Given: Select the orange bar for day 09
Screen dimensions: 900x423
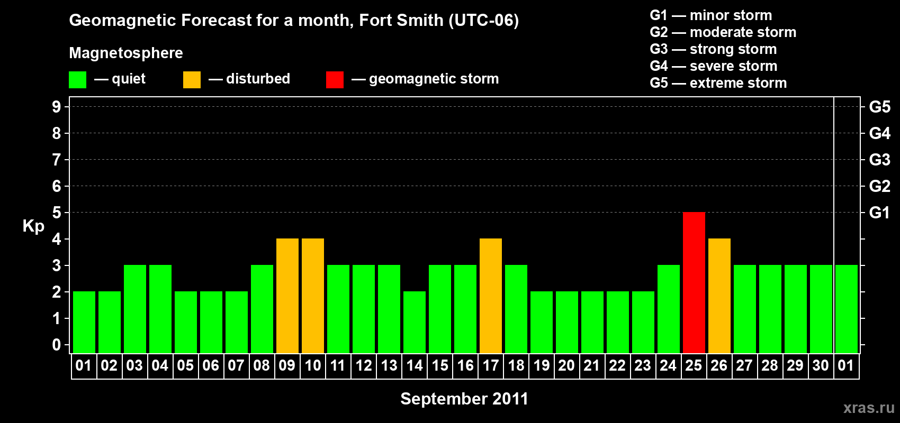Looking at the screenshot, I should 287,296.
